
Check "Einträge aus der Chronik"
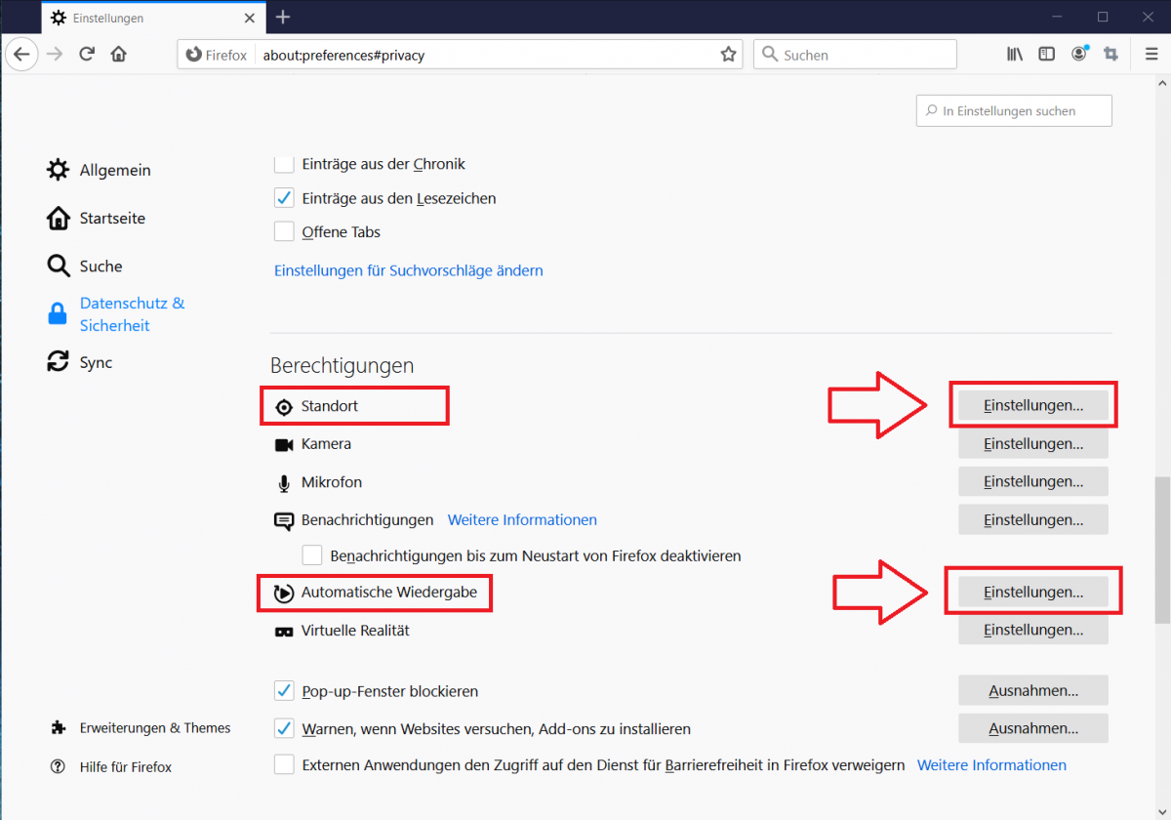pyautogui.click(x=284, y=163)
